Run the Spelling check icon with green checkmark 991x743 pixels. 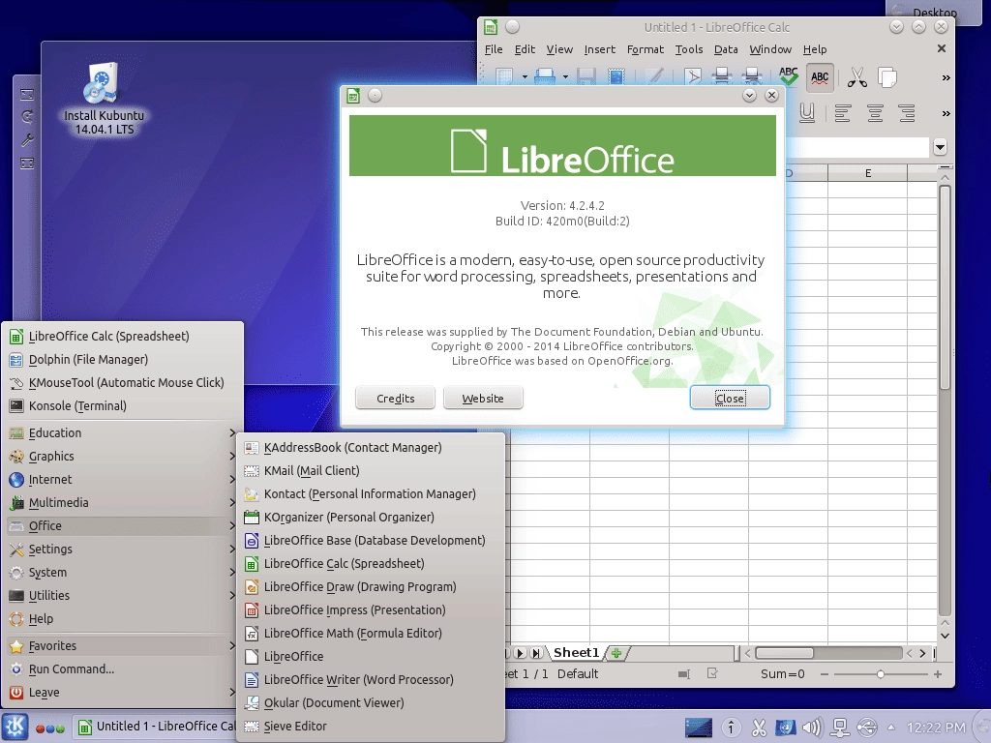788,77
